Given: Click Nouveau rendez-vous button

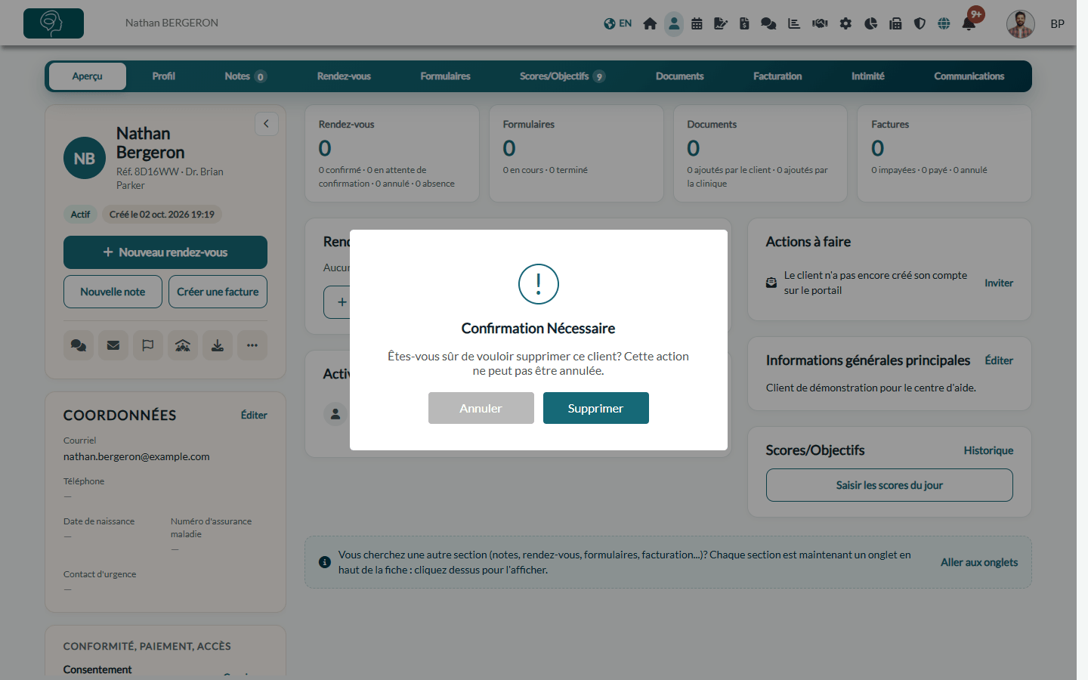Looking at the screenshot, I should 165,252.
